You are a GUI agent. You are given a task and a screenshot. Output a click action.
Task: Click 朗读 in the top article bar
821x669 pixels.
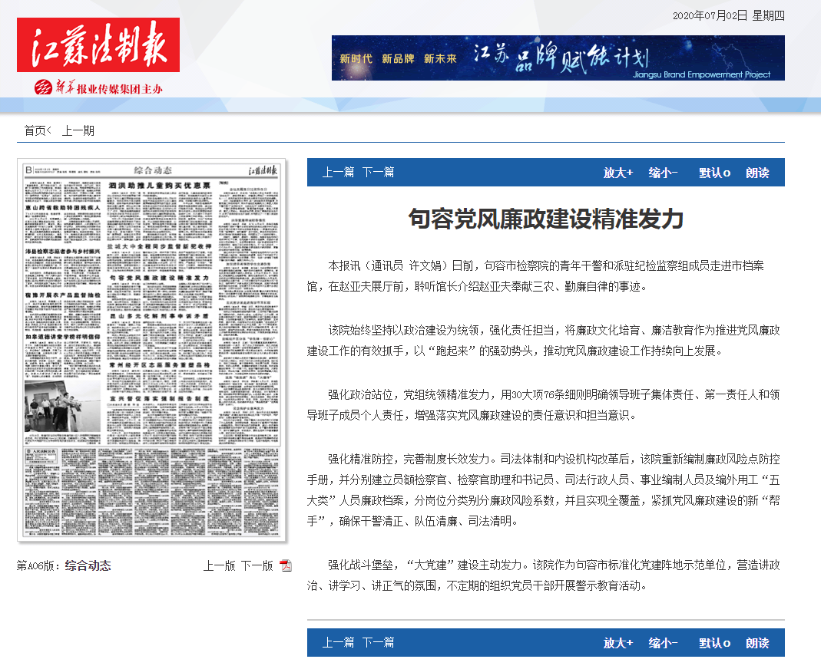point(757,173)
